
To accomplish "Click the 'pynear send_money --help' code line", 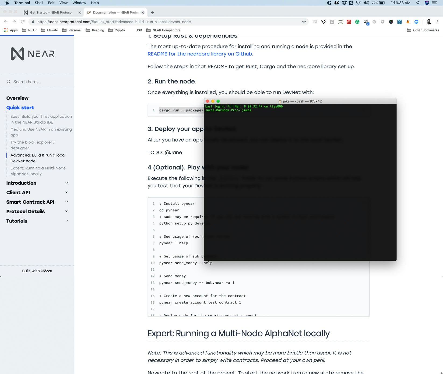I will click(186, 263).
